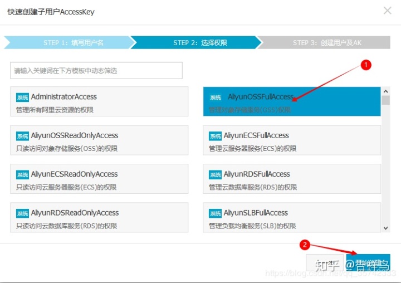
Task: Click description 管理负载均衡服务(SLB)的权限
Action: (x=252, y=226)
